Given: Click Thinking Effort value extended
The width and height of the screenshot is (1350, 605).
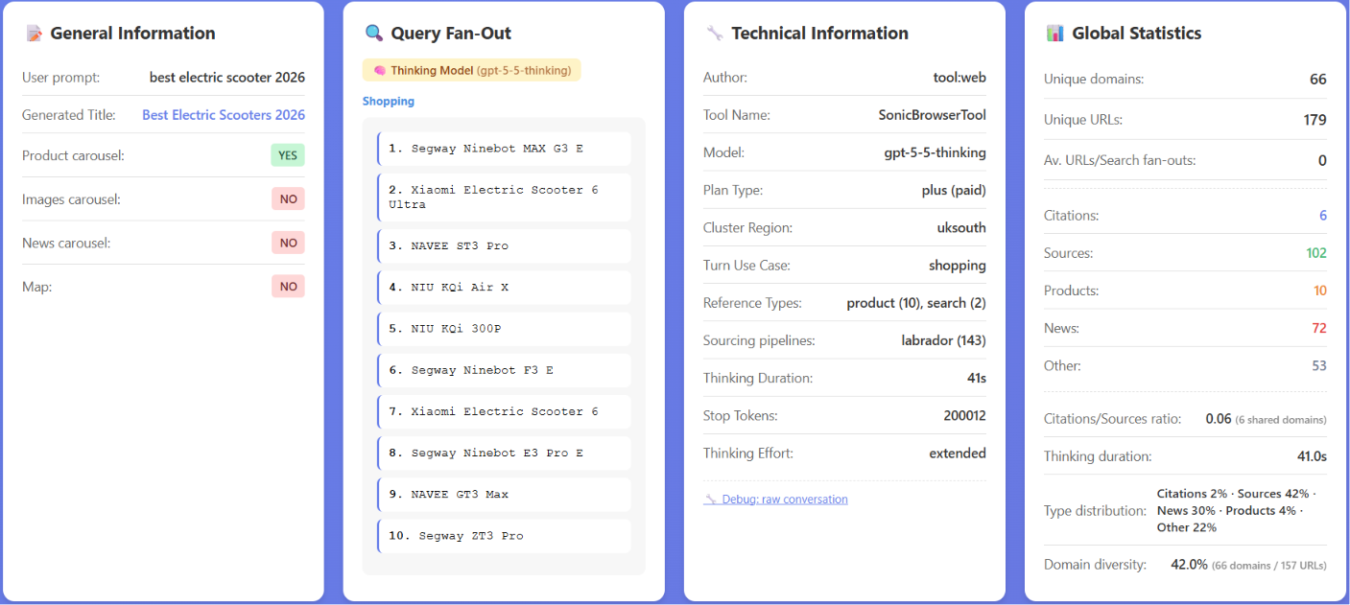Looking at the screenshot, I should click(x=958, y=454).
